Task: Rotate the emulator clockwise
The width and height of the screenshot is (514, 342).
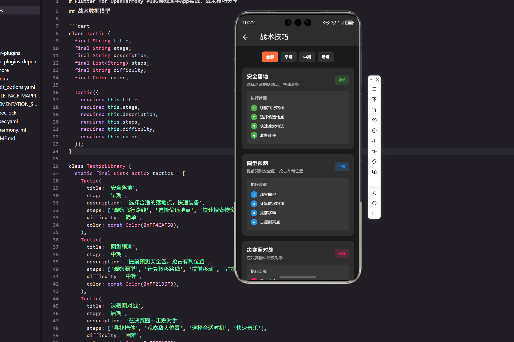Action: tap(374, 131)
